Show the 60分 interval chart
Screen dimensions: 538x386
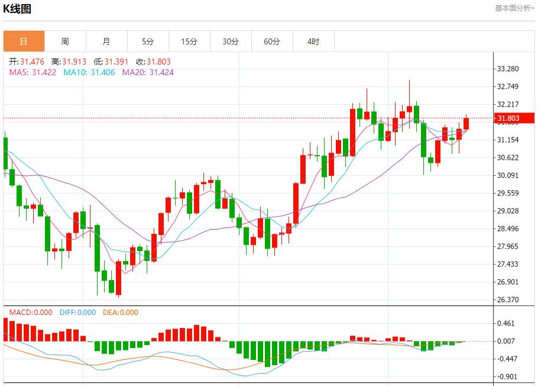click(272, 41)
